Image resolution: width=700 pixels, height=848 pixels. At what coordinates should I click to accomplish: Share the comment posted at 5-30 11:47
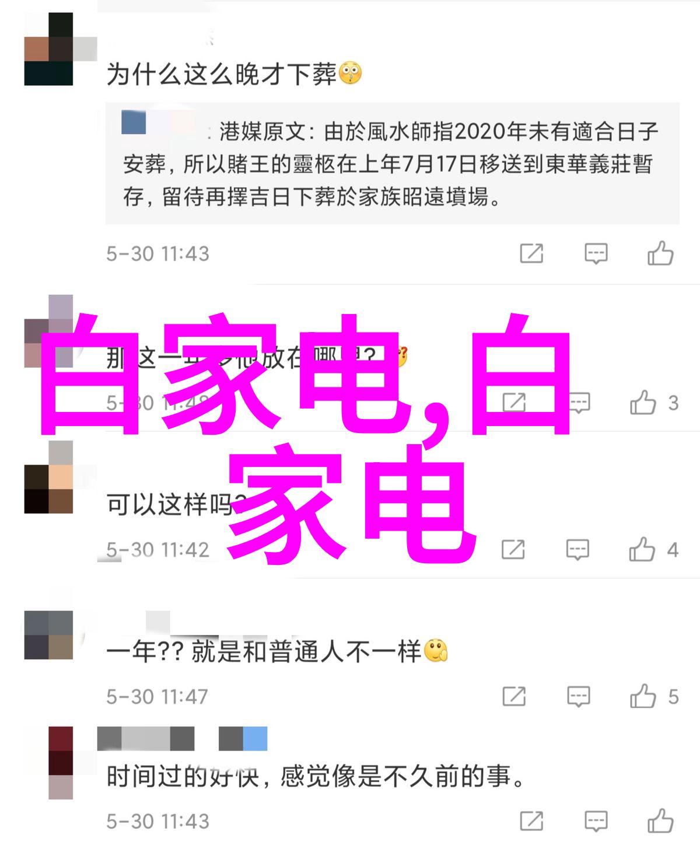513,696
